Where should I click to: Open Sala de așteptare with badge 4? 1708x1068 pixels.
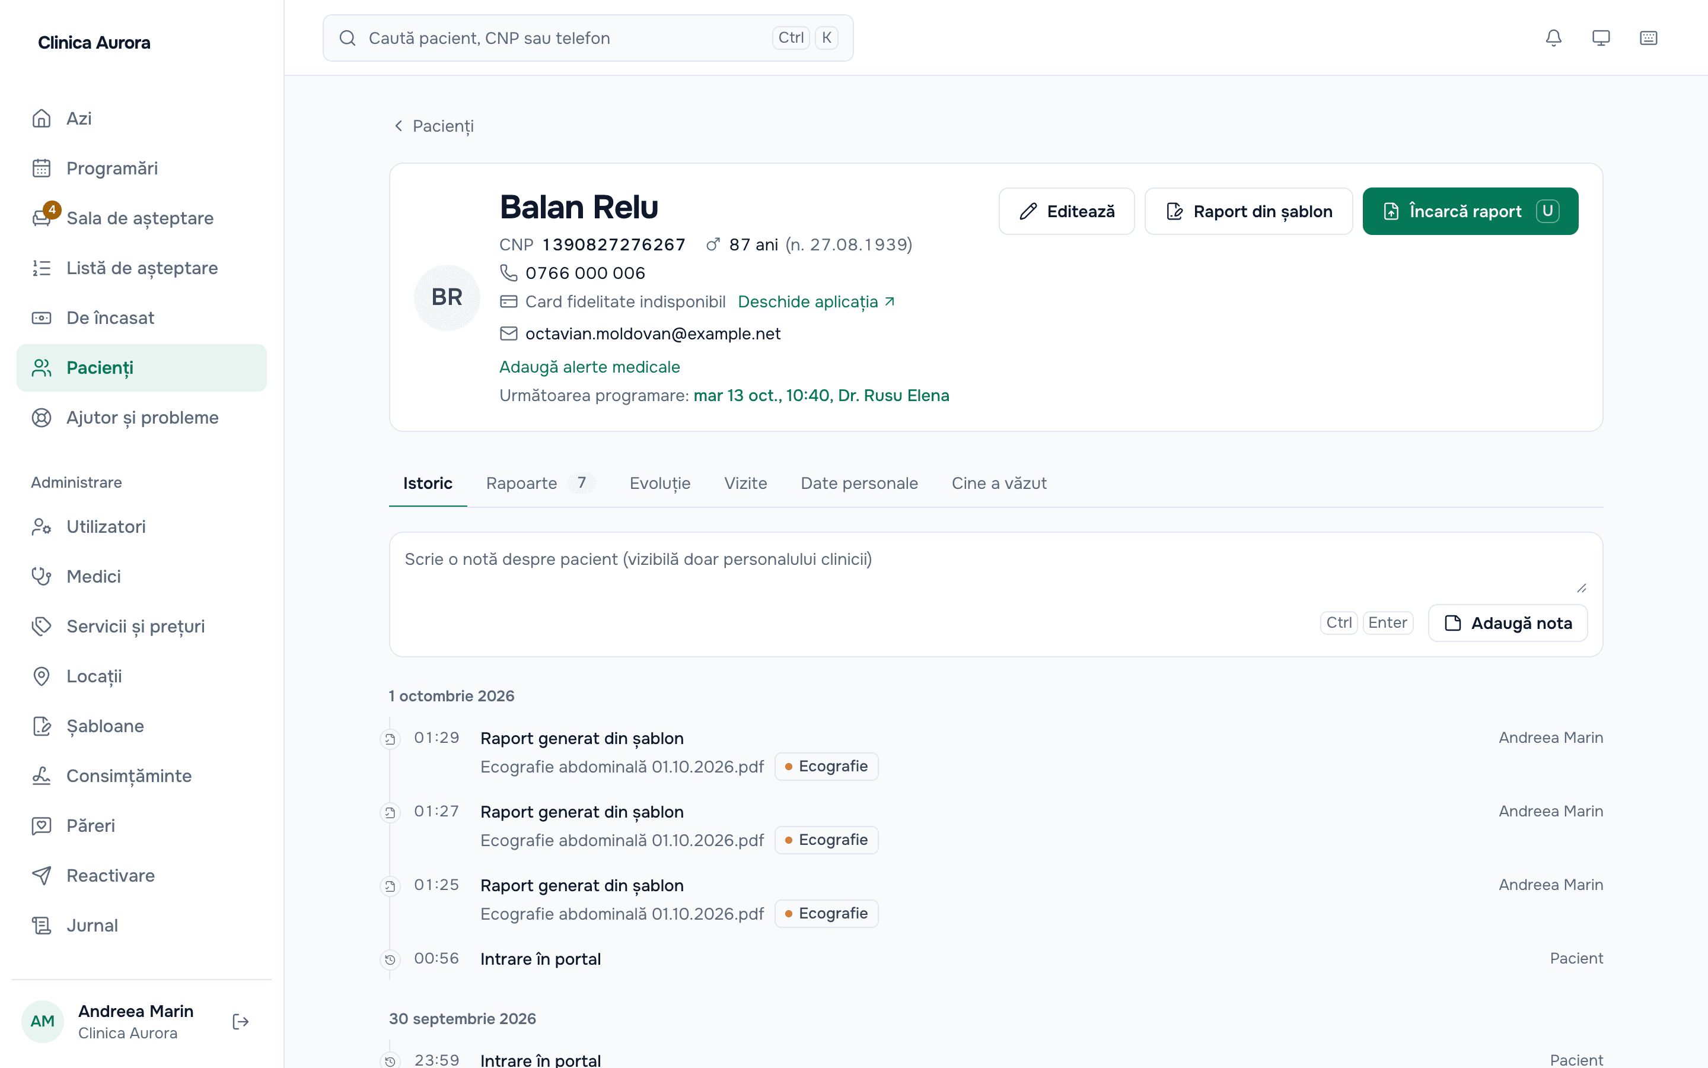[x=141, y=218]
